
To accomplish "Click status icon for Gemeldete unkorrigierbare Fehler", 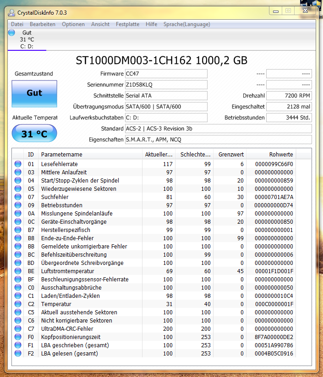I will click(x=18, y=246).
